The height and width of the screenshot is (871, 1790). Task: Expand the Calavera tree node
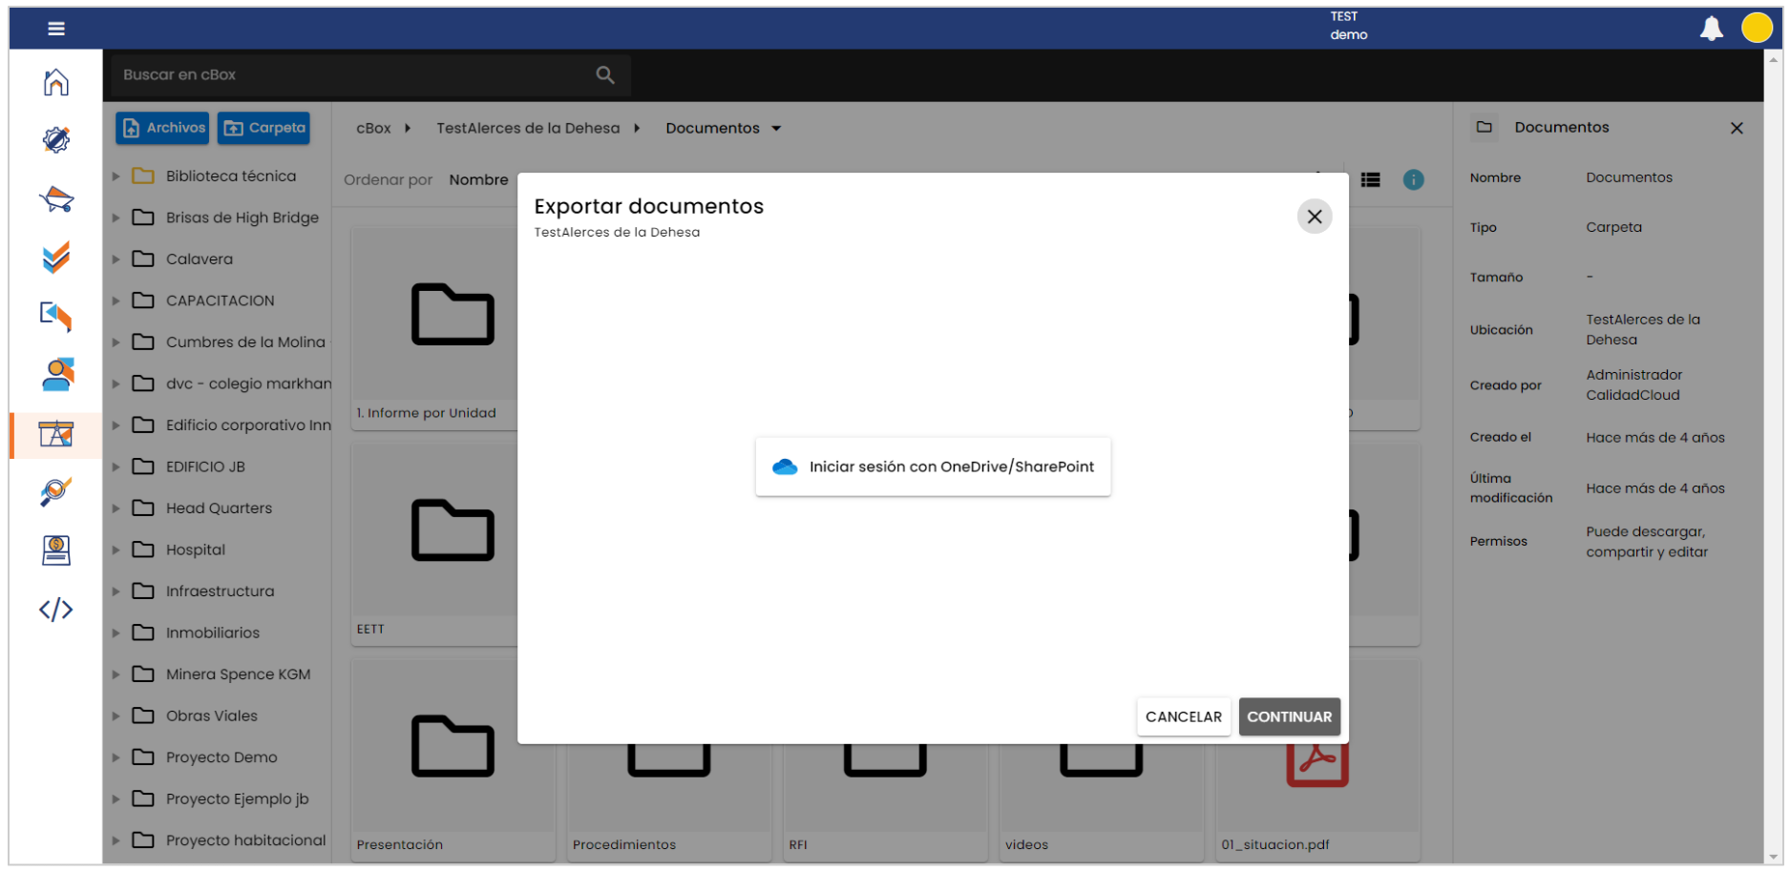coord(116,259)
